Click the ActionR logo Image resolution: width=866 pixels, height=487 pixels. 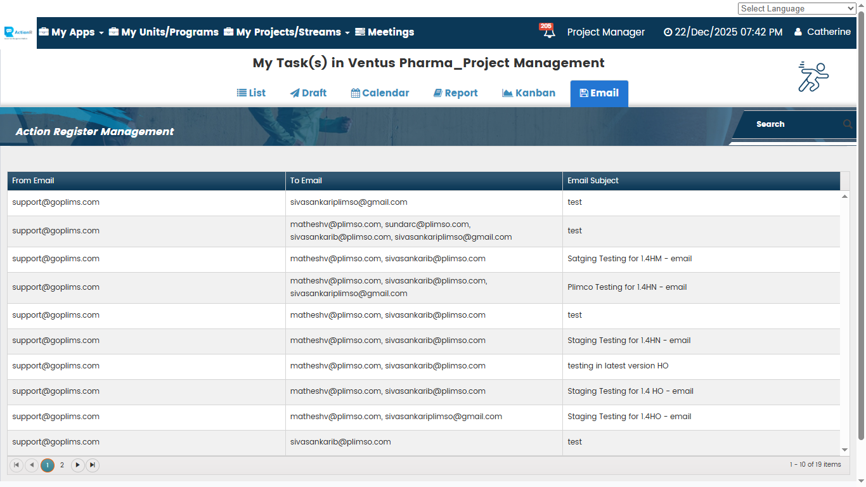pos(18,32)
